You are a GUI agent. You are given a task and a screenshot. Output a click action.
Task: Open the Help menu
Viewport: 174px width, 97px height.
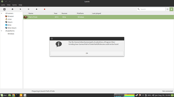tap(20, 5)
